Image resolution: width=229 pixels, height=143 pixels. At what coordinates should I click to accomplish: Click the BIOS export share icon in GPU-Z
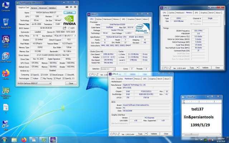point(64,28)
